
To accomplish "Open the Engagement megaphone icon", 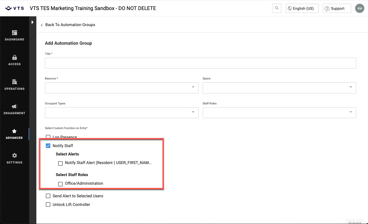I will click(15, 106).
